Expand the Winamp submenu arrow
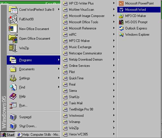The width and height of the screenshot is (162, 138). [114, 122]
